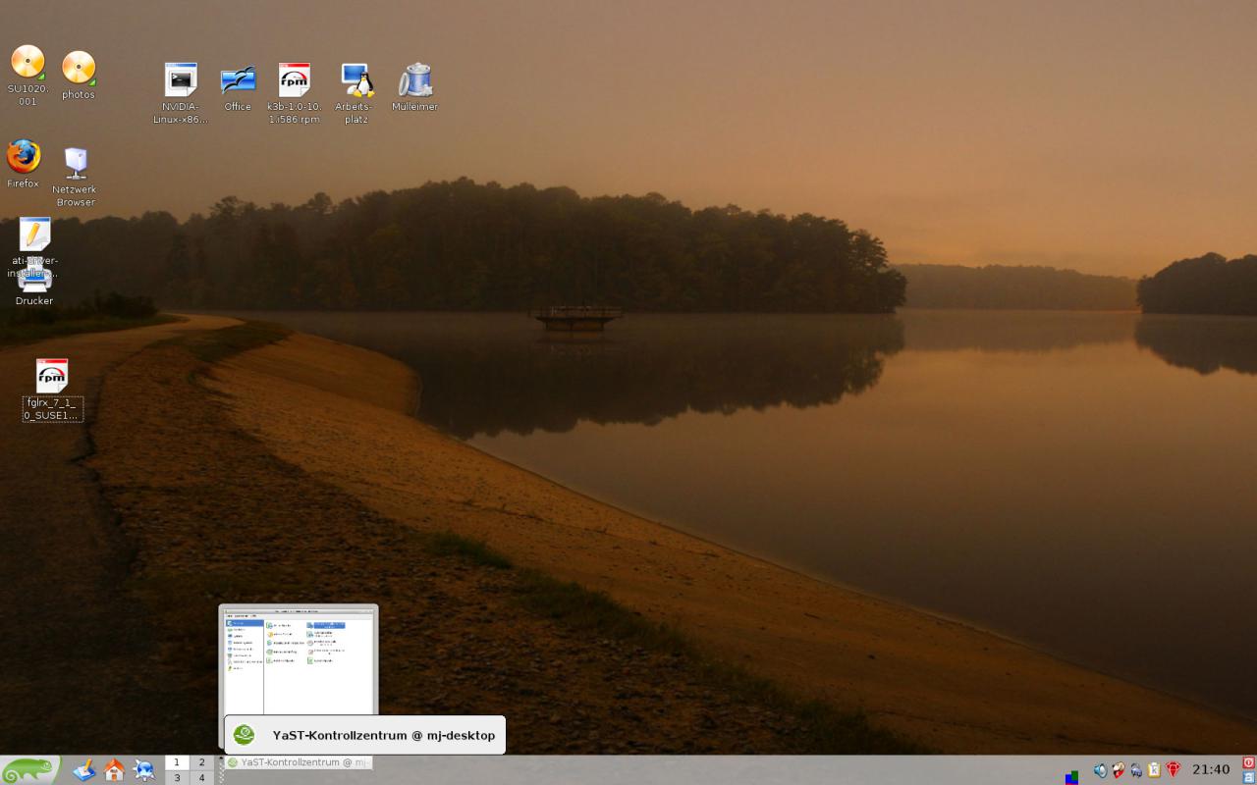The image size is (1257, 785).
Task: Launch Konqueror from the panel
Action: [x=144, y=770]
